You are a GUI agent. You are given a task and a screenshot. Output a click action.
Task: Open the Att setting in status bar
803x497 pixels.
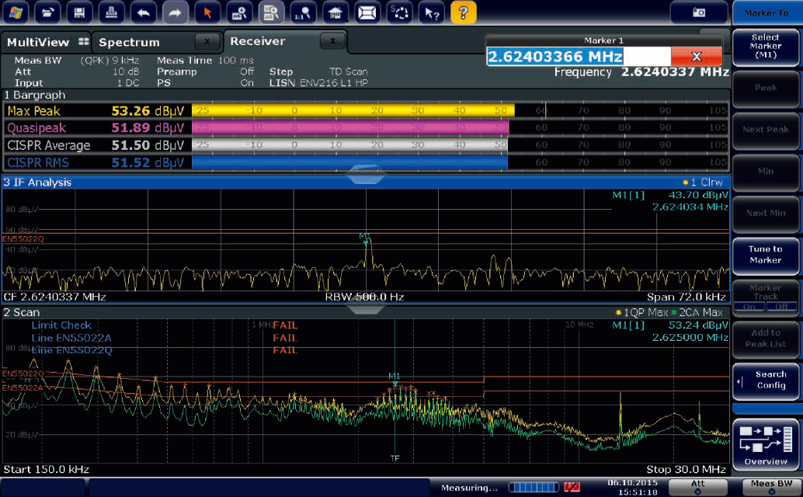click(698, 486)
